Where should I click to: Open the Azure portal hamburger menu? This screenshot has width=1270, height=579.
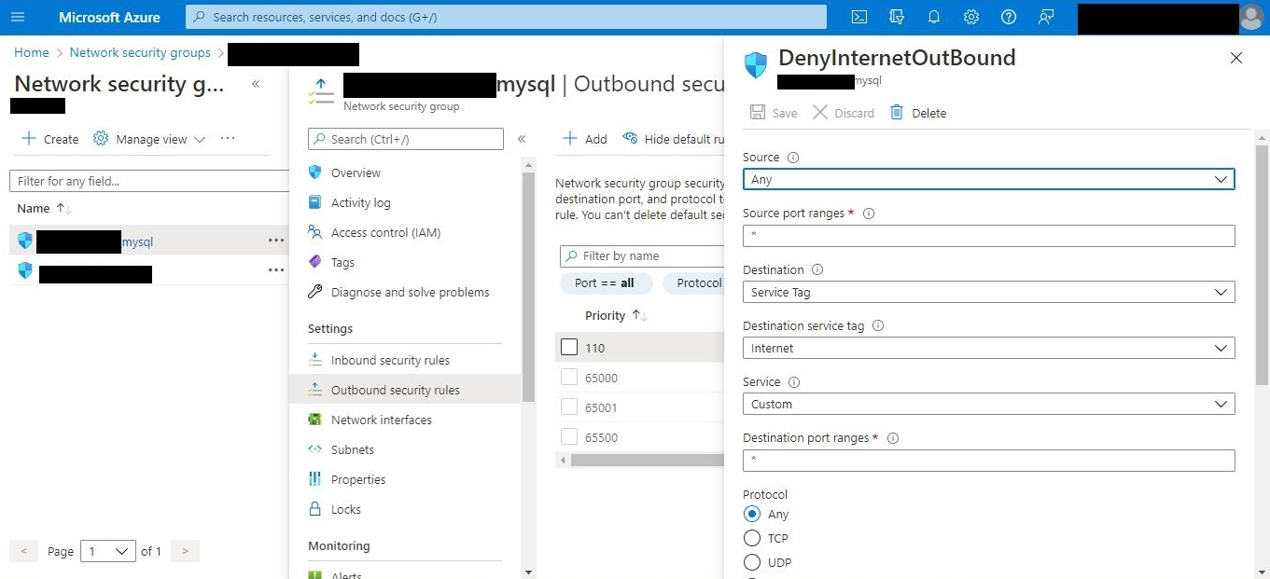[18, 17]
